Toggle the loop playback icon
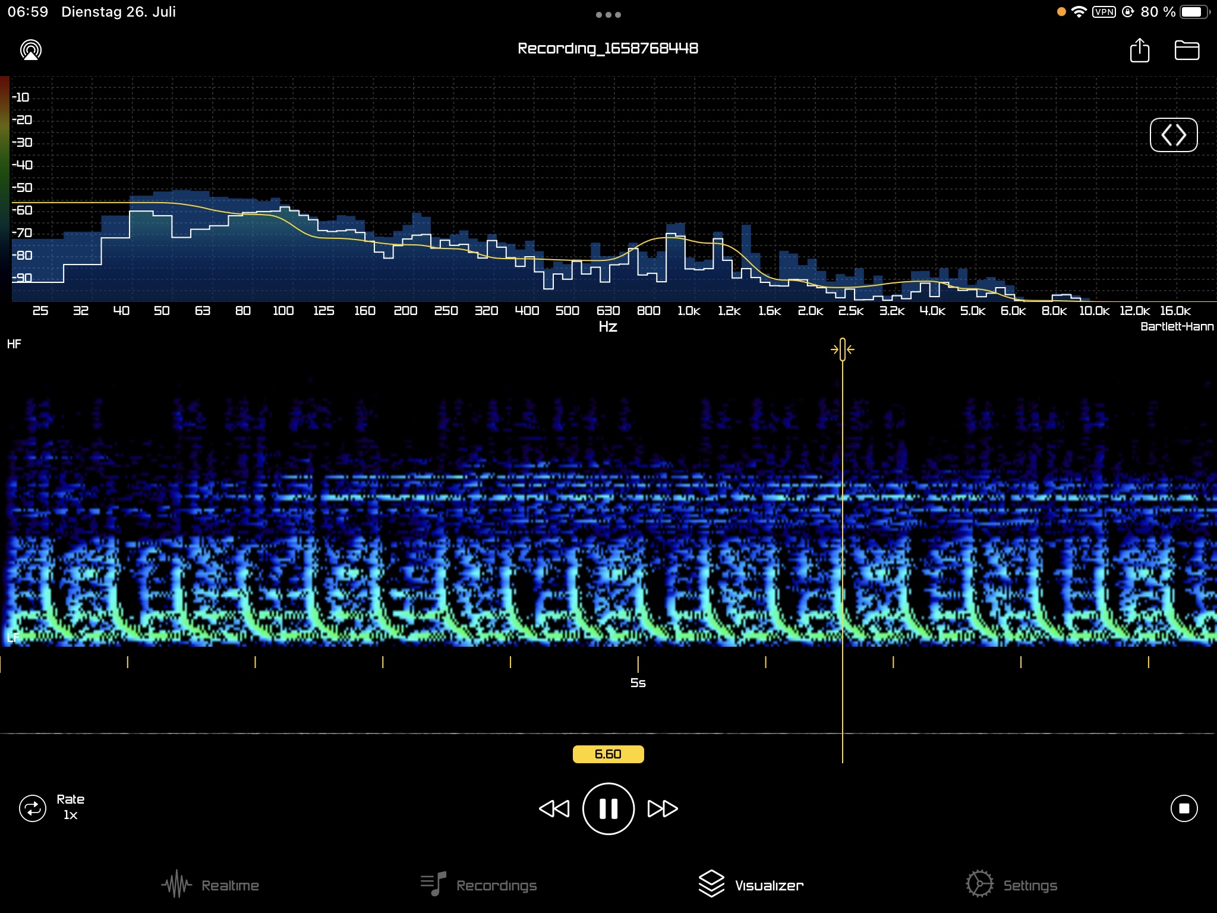Viewport: 1217px width, 913px height. click(33, 808)
